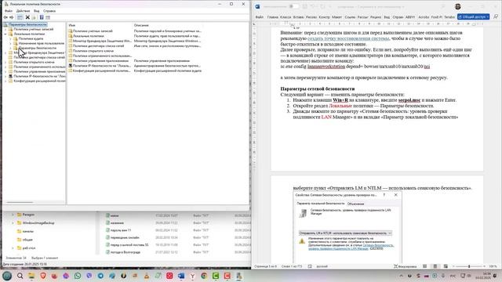Image resolution: width=502 pixels, height=282 pixels.
Task: Open Telegram from the taskbar
Action: 100,276
